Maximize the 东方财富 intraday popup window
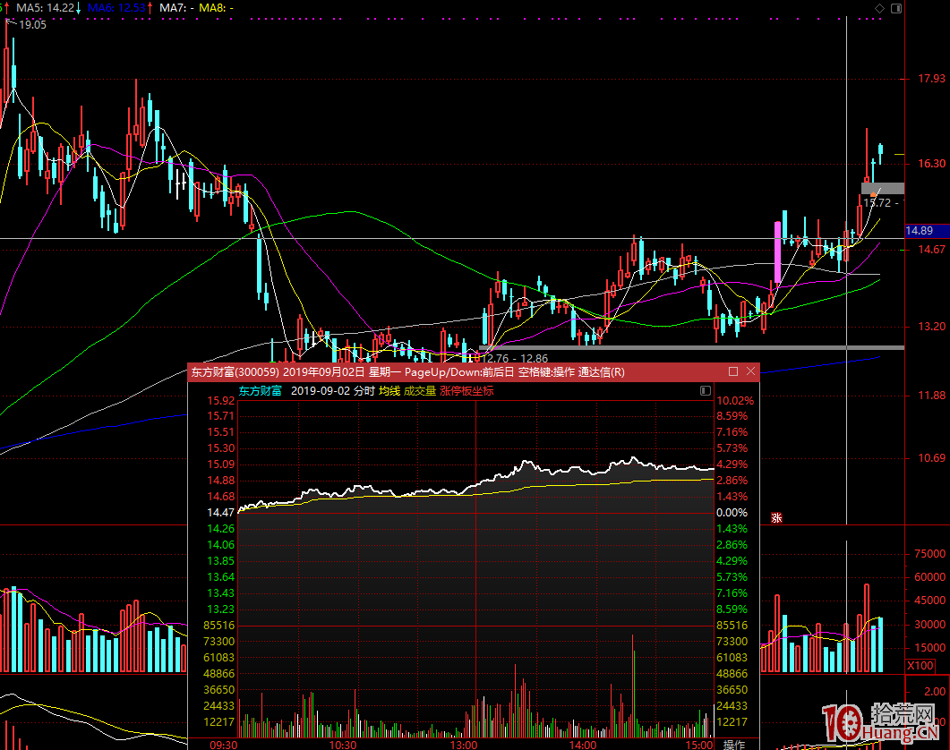This screenshot has height=750, width=950. point(733,371)
